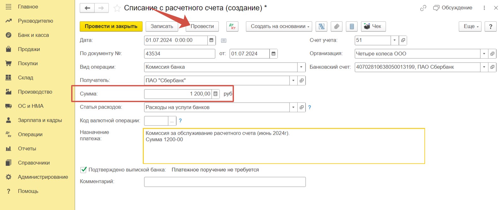Viewport: 502px width, 210px height.
Task: Add to favorites with the star icon
Action: (x=117, y=8)
